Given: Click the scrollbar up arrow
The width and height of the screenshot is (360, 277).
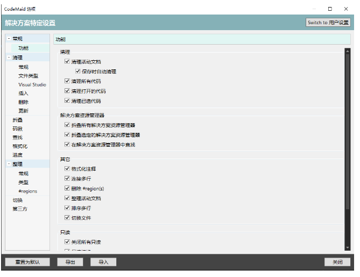Looking at the screenshot, I should pyautogui.click(x=348, y=51).
